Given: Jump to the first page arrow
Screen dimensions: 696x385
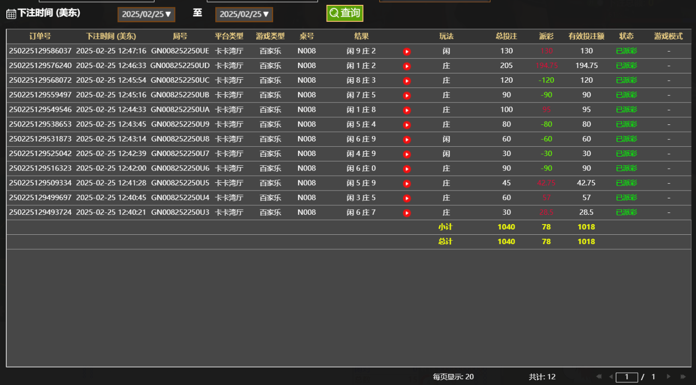Looking at the screenshot, I should coord(599,377).
